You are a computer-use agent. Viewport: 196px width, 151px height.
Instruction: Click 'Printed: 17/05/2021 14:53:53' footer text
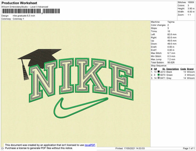click(130, 148)
